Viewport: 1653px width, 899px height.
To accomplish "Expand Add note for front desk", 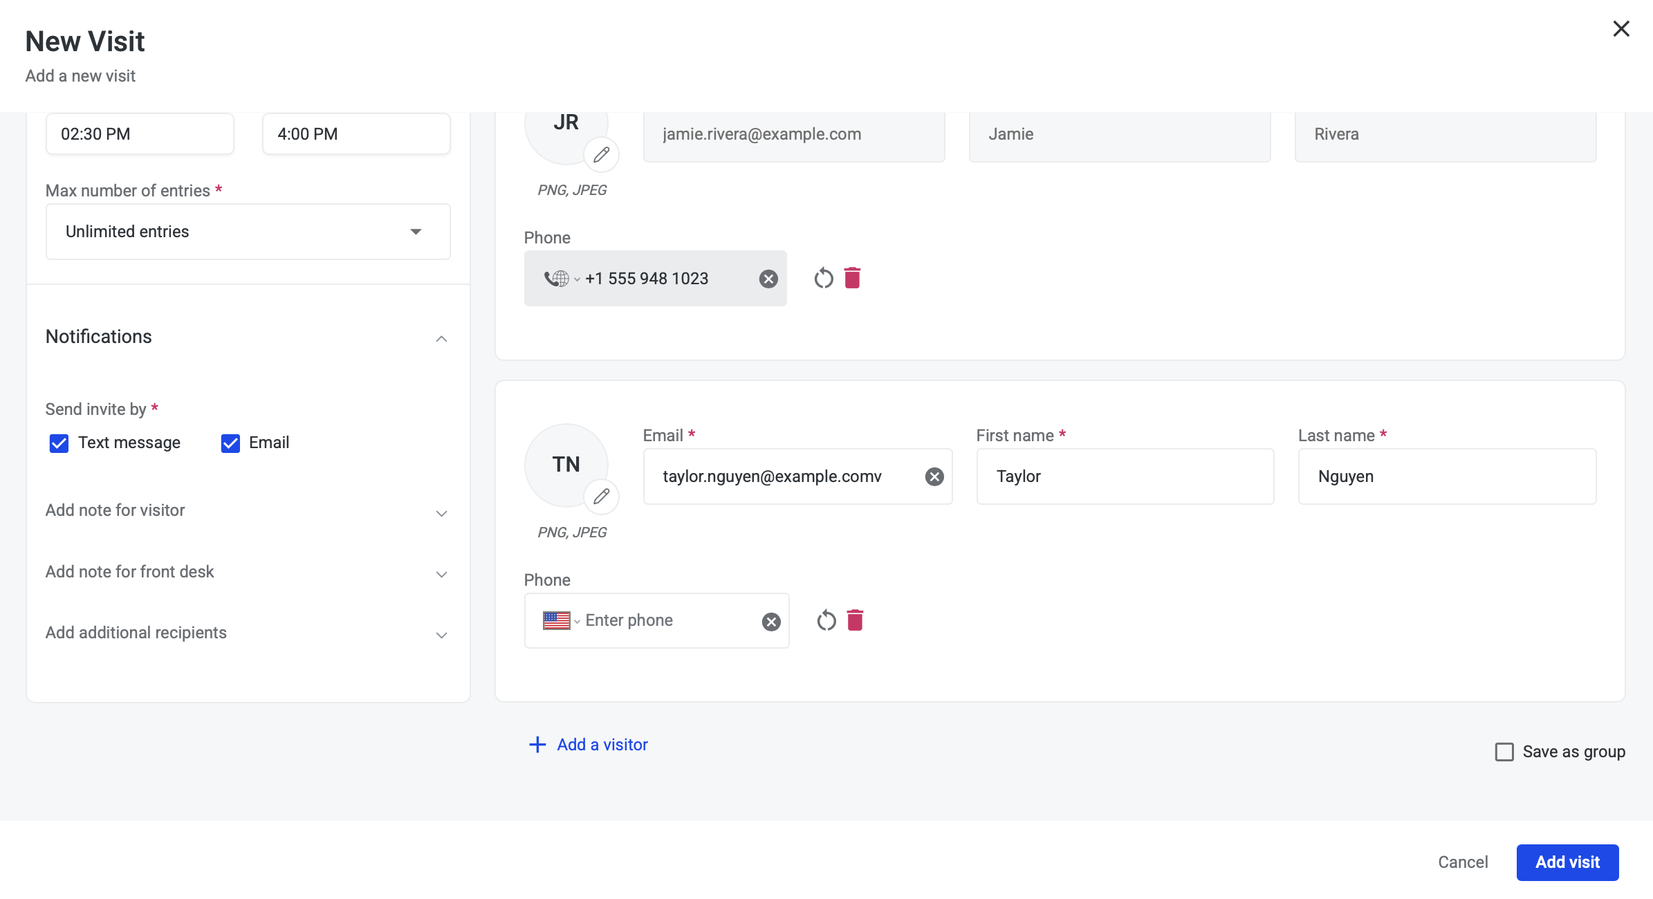I will pyautogui.click(x=441, y=574).
